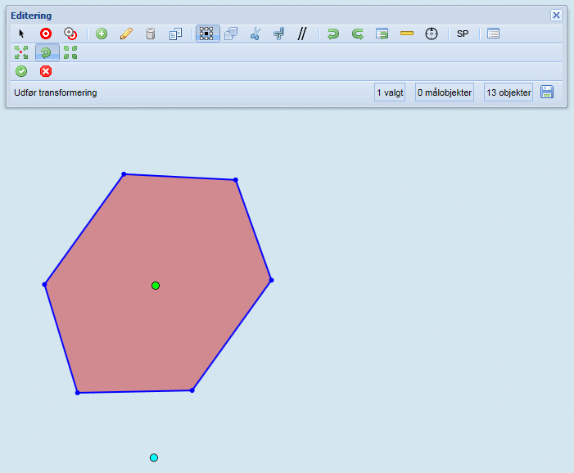Save edits with the floppy disk icon
The image size is (574, 473).
(x=547, y=92)
